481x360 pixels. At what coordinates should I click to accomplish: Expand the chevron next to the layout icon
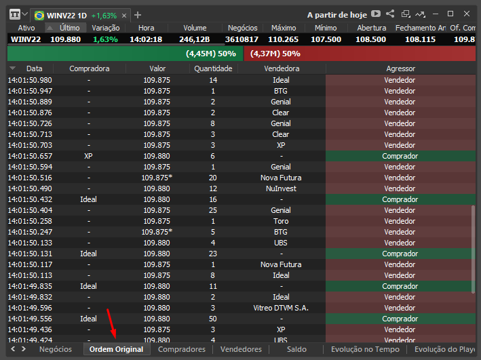(x=25, y=14)
